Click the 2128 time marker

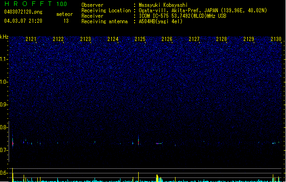pyautogui.click(x=221, y=39)
